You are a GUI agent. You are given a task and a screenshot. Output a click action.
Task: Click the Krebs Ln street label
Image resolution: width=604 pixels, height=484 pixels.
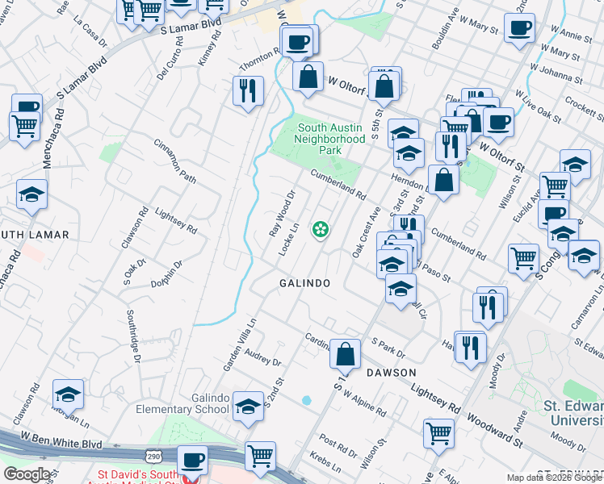pos(325,461)
